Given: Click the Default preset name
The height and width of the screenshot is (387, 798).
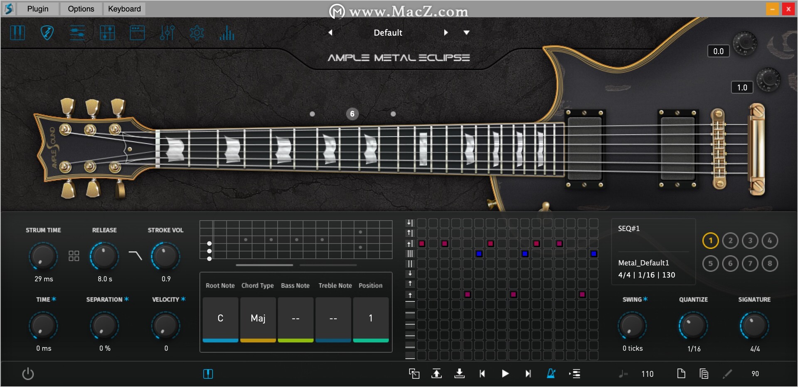Looking at the screenshot, I should 388,33.
